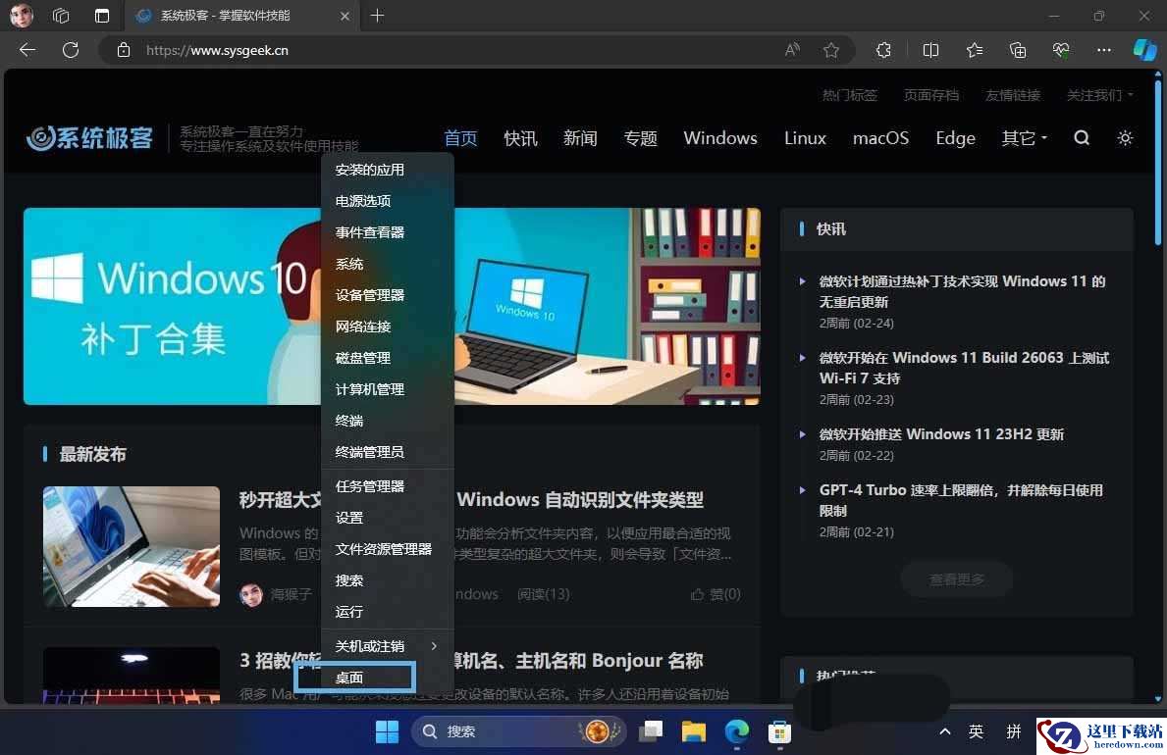Open site search magnifier icon
This screenshot has height=755, width=1167.
click(x=1082, y=137)
